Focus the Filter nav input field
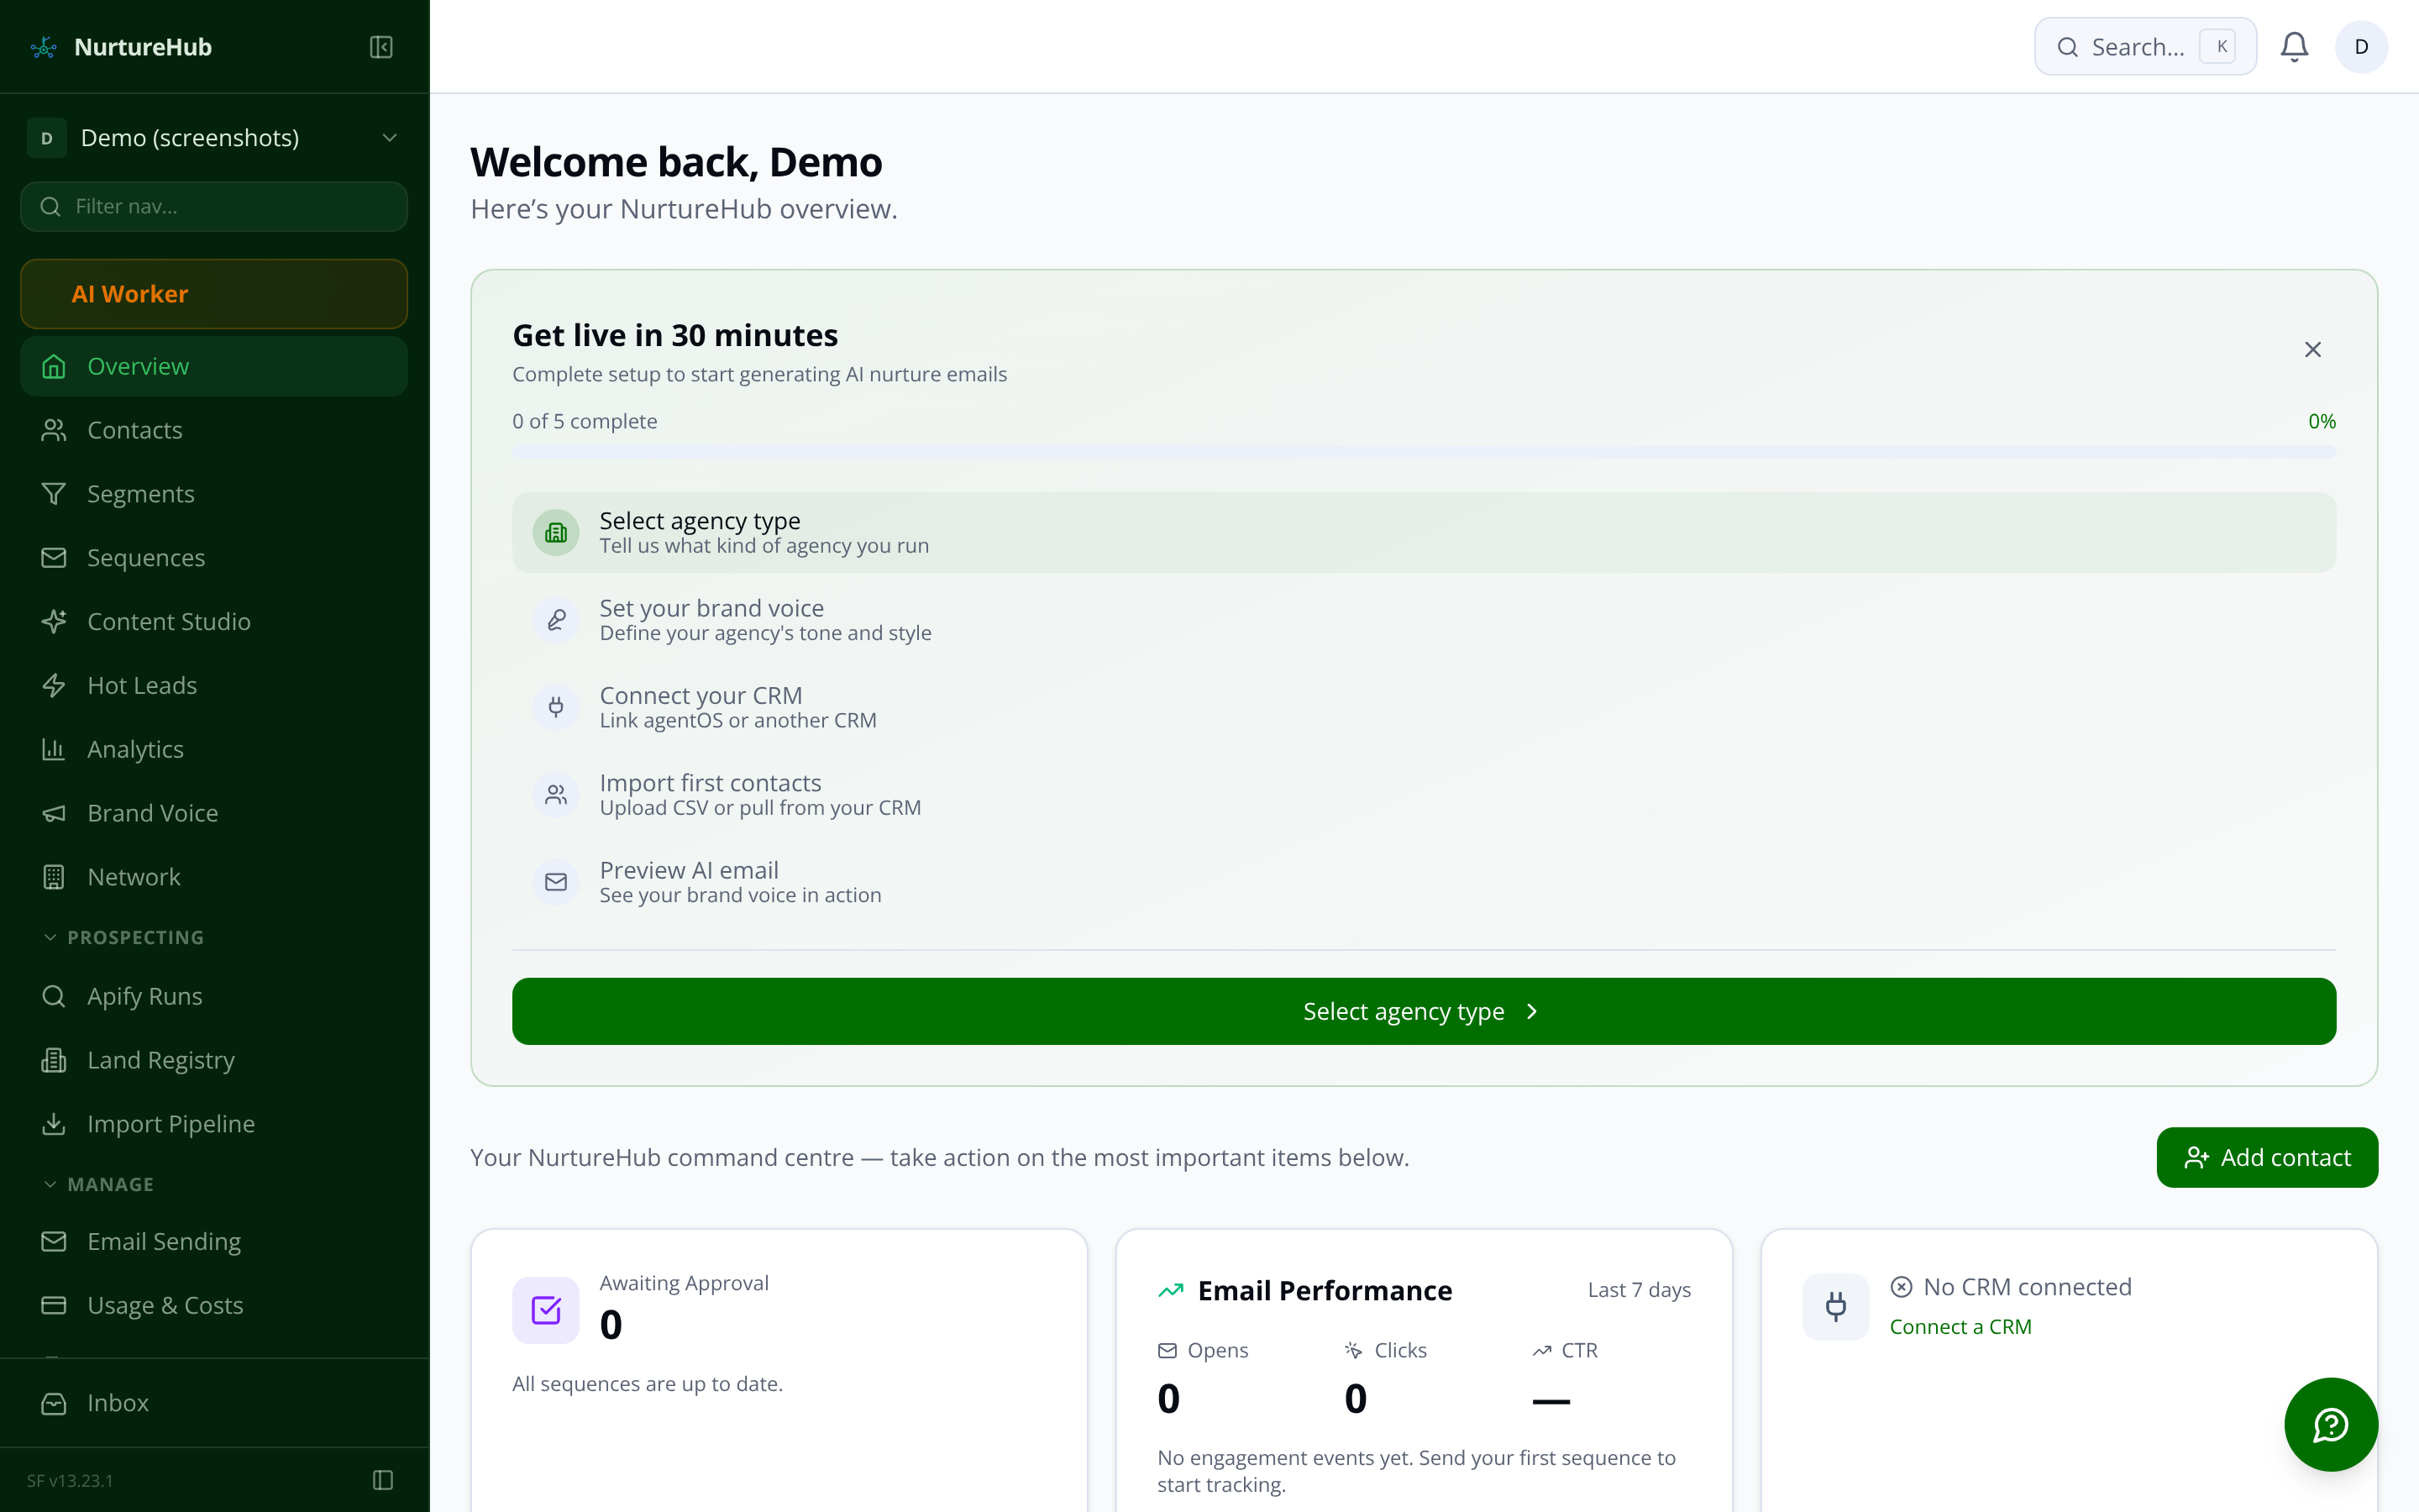Viewport: 2419px width, 1512px height. tap(214, 206)
